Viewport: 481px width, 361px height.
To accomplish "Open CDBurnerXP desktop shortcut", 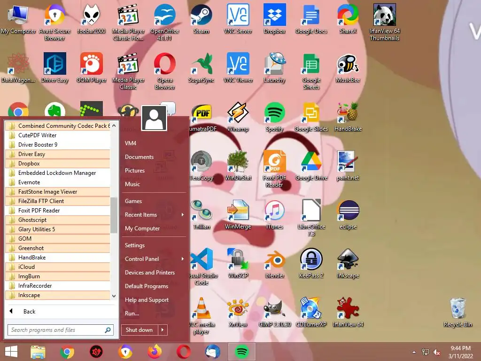I will coord(311,312).
